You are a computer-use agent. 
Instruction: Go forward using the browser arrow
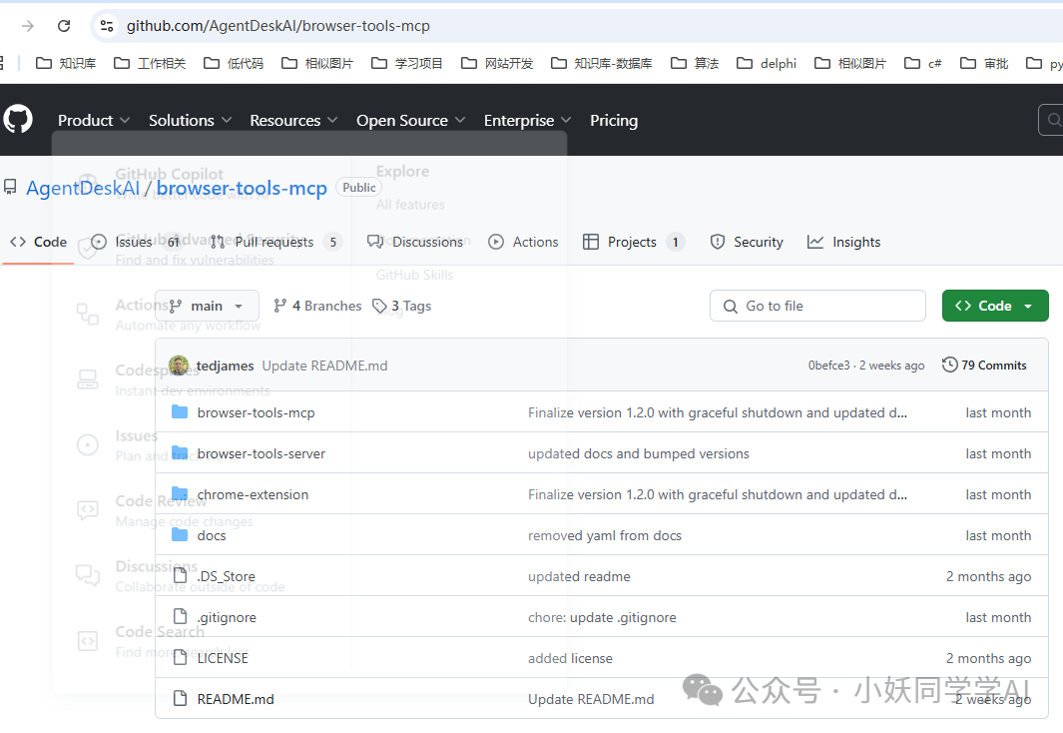pyautogui.click(x=28, y=26)
